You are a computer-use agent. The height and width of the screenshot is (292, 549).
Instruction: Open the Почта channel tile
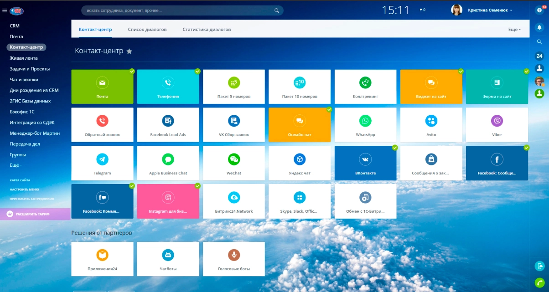click(103, 87)
